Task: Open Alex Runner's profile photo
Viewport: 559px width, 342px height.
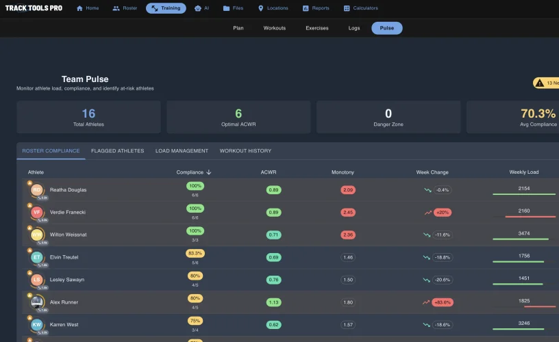Action: [37, 302]
